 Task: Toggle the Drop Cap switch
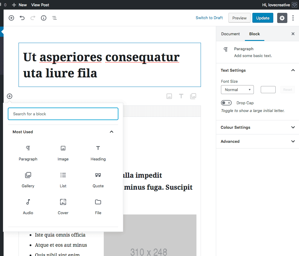[x=226, y=103]
